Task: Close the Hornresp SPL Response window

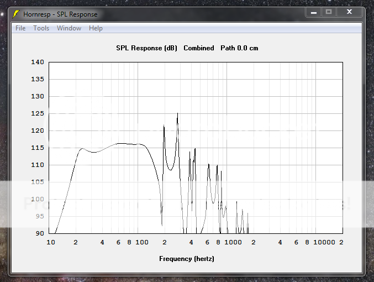Action: [x=350, y=12]
